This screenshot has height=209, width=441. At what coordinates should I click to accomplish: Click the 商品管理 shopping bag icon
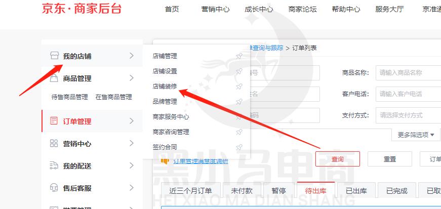tap(54, 78)
